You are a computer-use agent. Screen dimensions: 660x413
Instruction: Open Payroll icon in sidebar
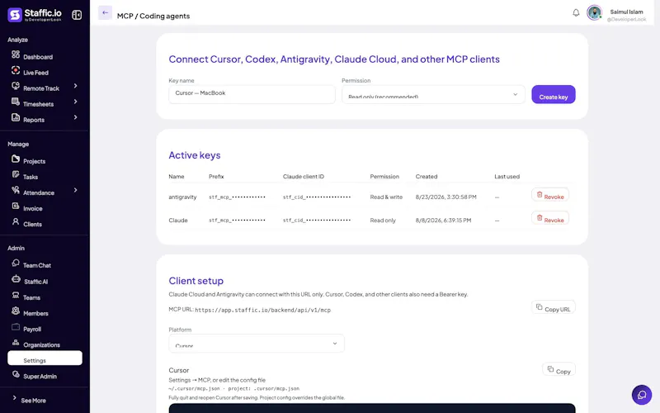pos(16,326)
